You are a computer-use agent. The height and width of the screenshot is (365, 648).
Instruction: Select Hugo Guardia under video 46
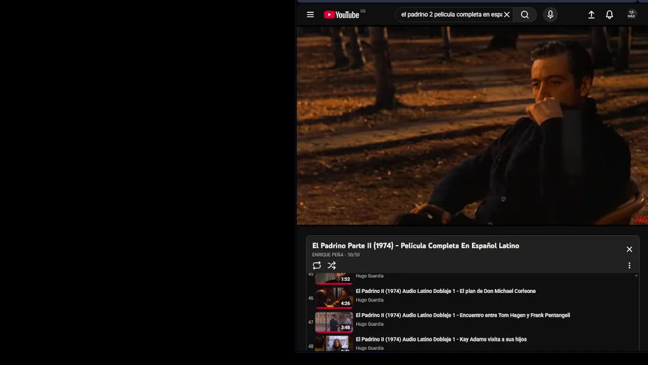tap(370, 300)
